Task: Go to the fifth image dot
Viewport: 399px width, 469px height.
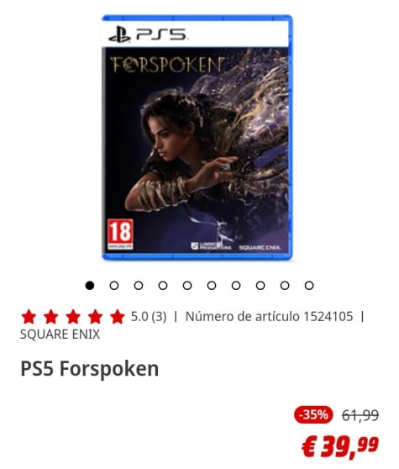Action: pos(187,286)
